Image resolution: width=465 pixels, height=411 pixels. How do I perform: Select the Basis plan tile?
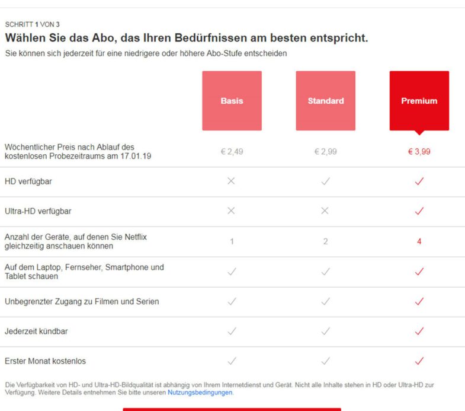(x=232, y=101)
